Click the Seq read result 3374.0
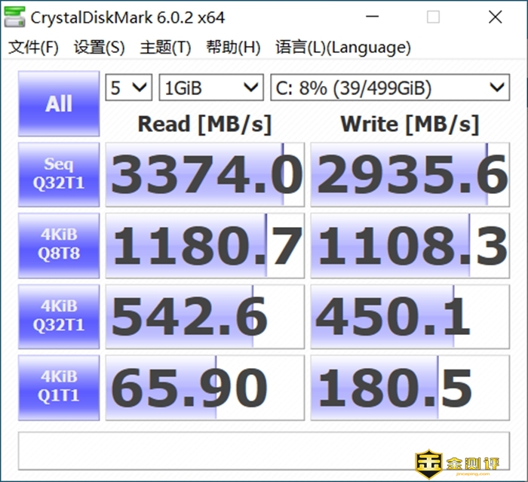 click(204, 175)
